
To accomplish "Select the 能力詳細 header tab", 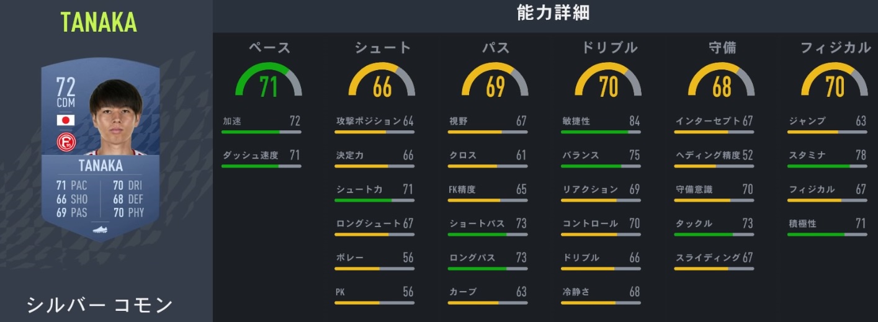I will pyautogui.click(x=544, y=14).
